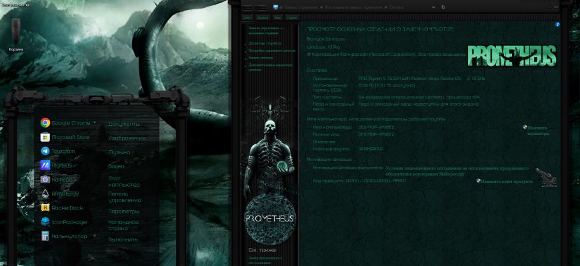Refresh the System window address bar
580x266 pixels.
[443, 7]
